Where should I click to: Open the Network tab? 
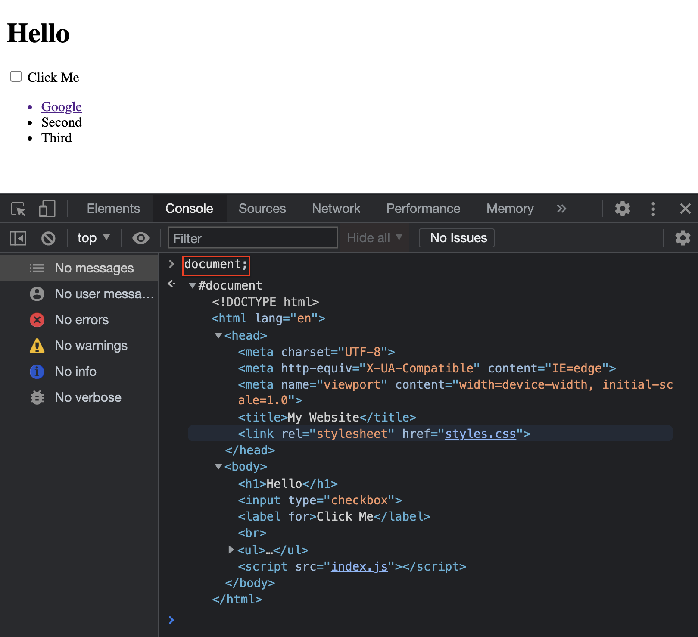click(x=336, y=209)
